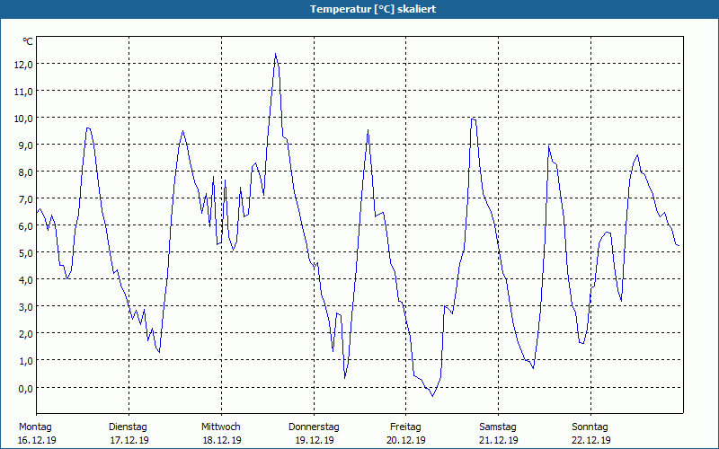Click the 9,0 axis label
This screenshot has width=719, height=449.
25,145
